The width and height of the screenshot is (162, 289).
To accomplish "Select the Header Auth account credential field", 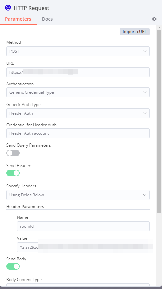I will point(78,133).
